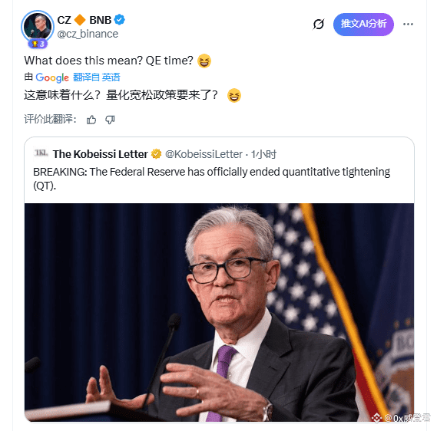The image size is (437, 431).
Task: Click The Kobeissi Letter small avatar
Action: (x=41, y=153)
